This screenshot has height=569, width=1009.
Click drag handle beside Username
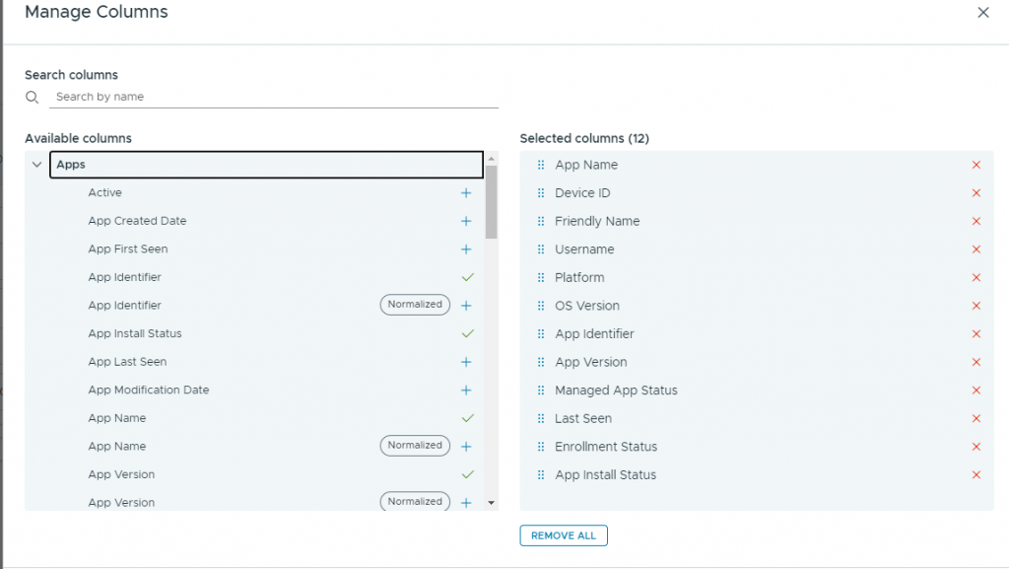(540, 249)
